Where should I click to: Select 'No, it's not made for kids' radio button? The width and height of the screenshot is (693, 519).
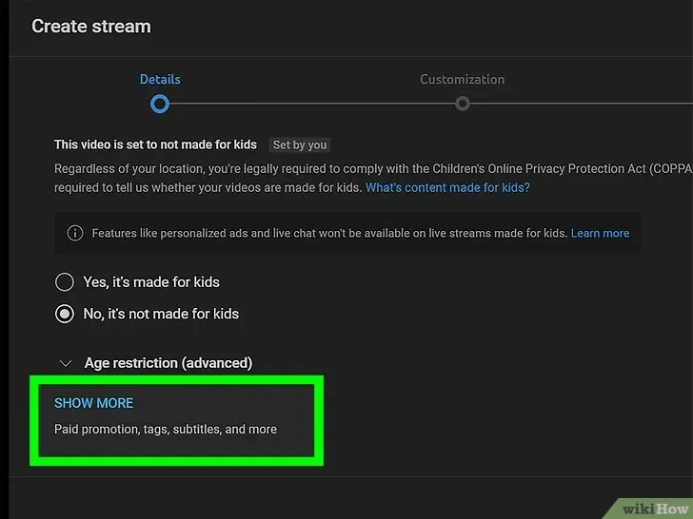(x=65, y=314)
